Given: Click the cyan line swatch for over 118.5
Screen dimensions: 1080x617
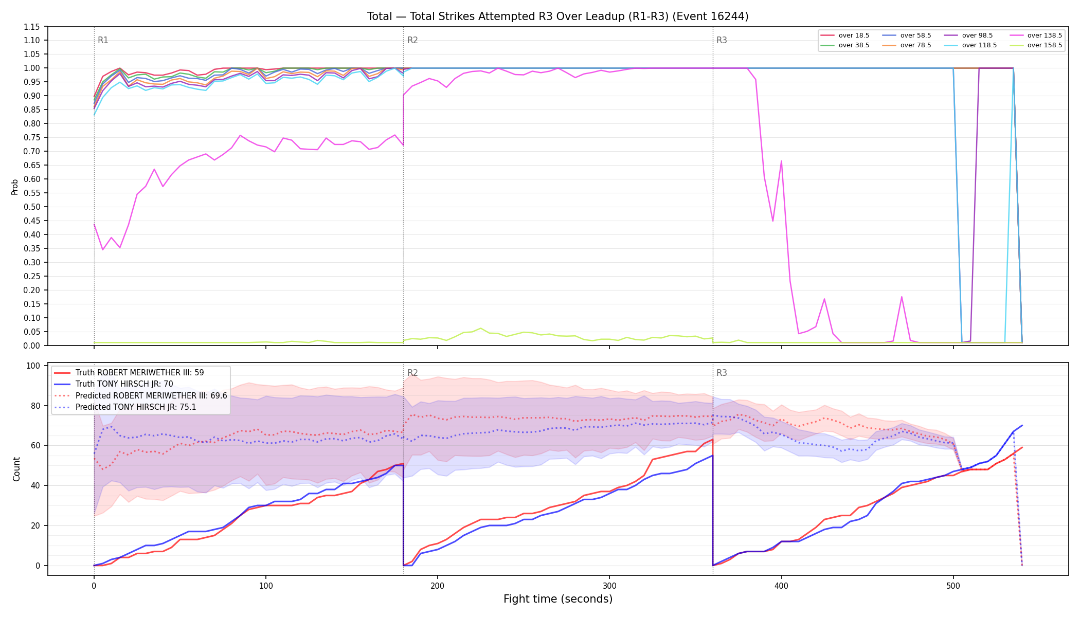Looking at the screenshot, I should pos(951,45).
